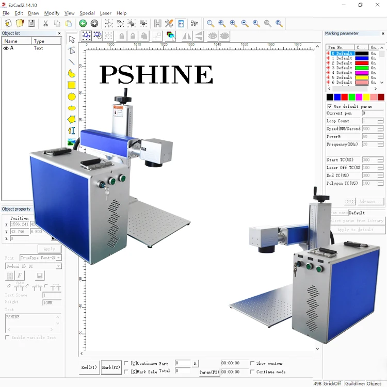Click the first plain magnifier zoom icon

tap(211, 23)
